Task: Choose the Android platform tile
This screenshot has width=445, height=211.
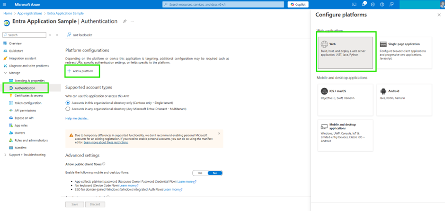Action: (404, 100)
